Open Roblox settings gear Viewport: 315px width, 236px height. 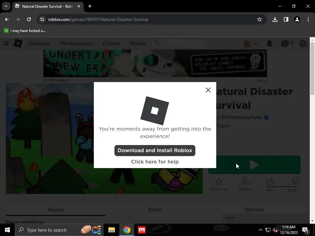(303, 43)
